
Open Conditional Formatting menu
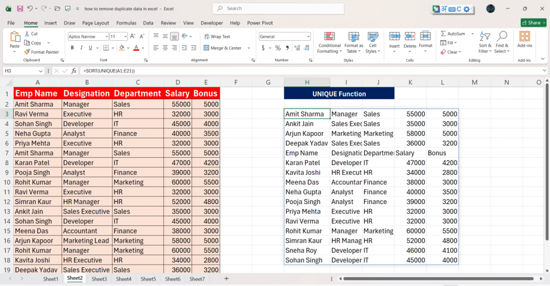(x=329, y=42)
